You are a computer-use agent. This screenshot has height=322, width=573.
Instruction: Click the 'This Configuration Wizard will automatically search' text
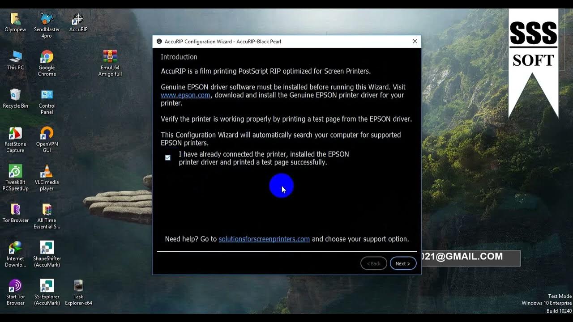point(281,139)
